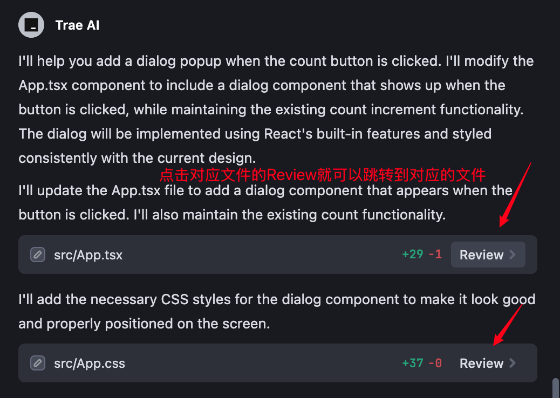
Task: Click the green +37 additions count
Action: (x=413, y=363)
